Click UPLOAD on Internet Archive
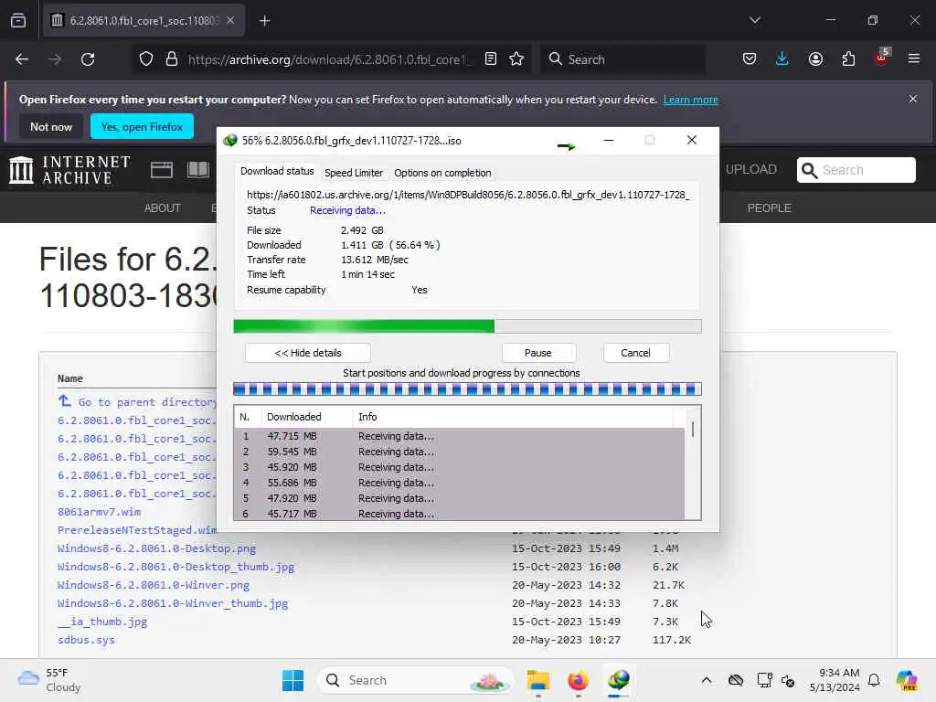The image size is (936, 702). [751, 169]
